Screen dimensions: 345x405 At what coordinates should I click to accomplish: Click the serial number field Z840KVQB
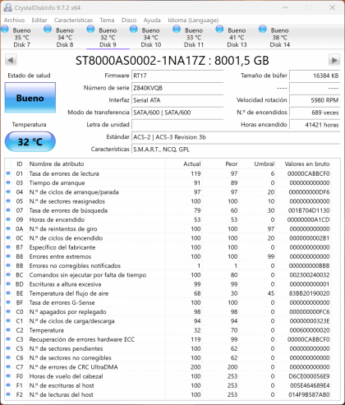coord(177,88)
